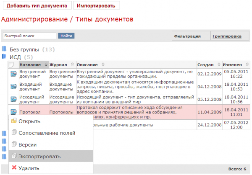Click the Входящие документы journal cell
This screenshot has height=175, width=252.
tap(63, 87)
